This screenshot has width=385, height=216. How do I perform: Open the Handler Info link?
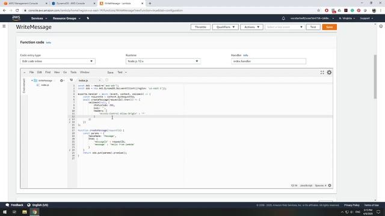coord(245,55)
